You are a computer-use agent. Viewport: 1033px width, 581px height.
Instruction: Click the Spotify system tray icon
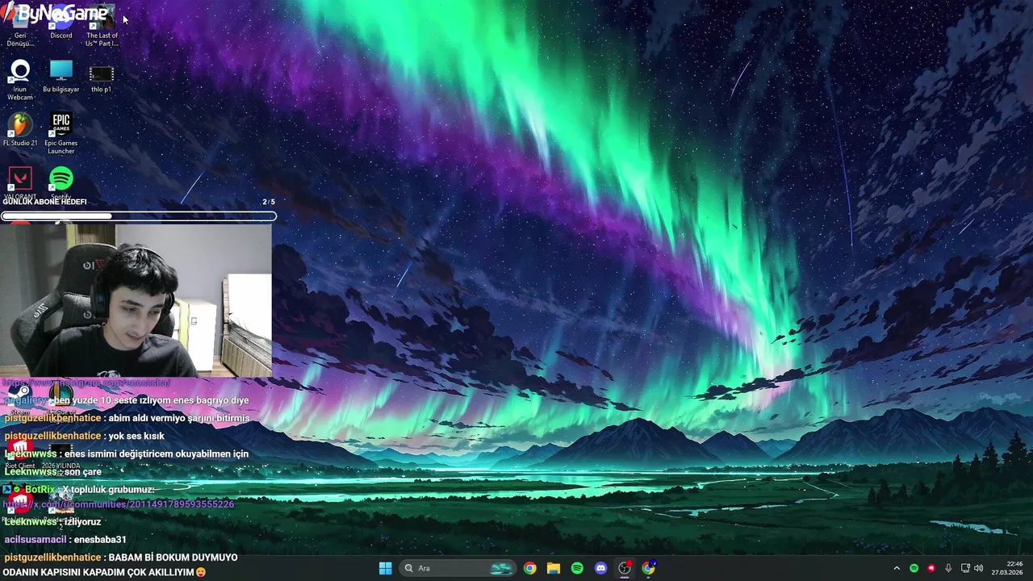[x=914, y=568]
